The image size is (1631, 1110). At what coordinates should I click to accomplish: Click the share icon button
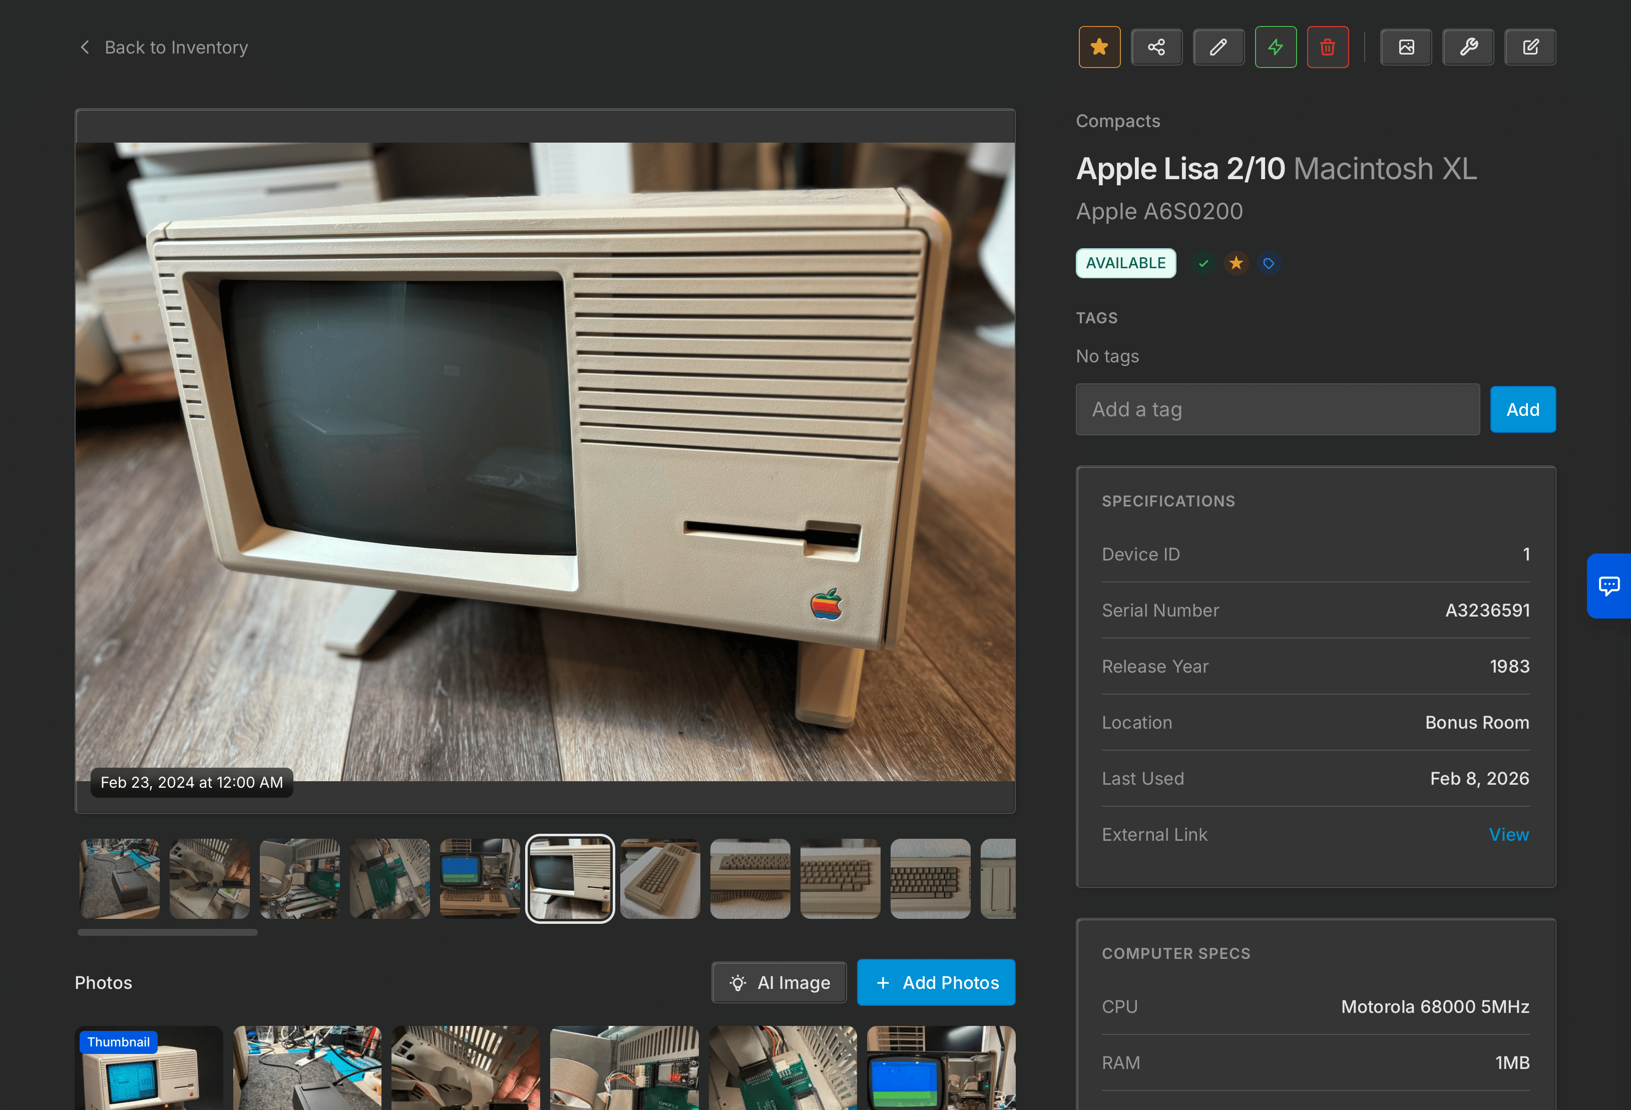point(1156,47)
